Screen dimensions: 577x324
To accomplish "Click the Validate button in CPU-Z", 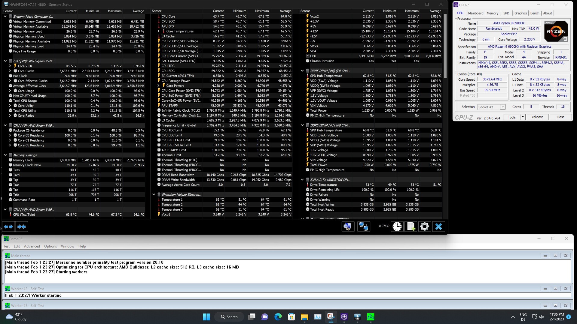I will coord(537,117).
